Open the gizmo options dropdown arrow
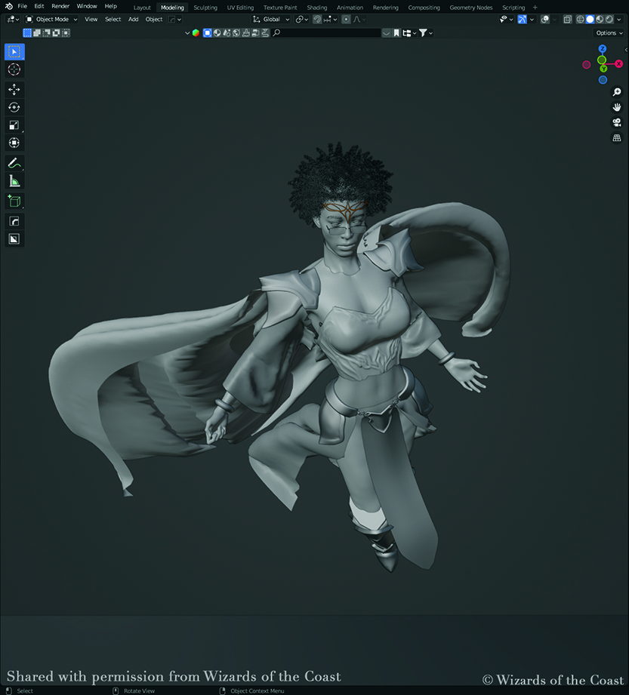Viewport: 629px width, 695px height. pyautogui.click(x=532, y=20)
